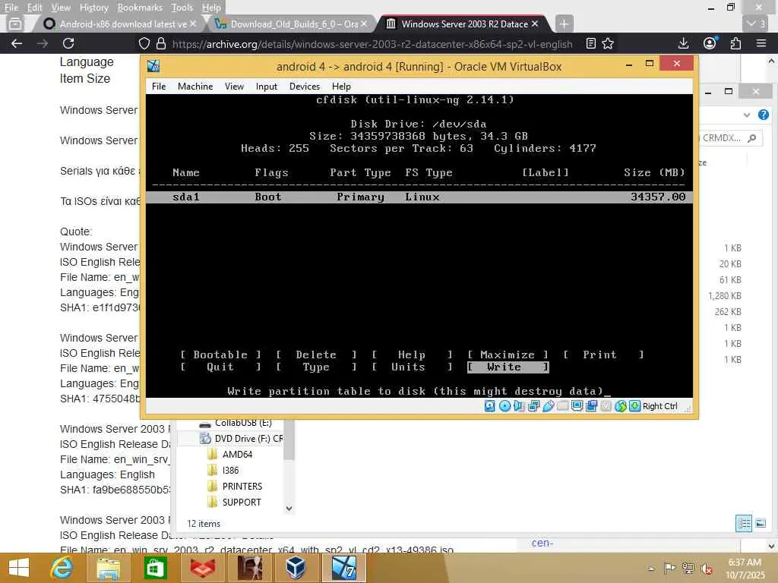This screenshot has width=778, height=583.
Task: Click the CPU virtualization indicator icon
Action: click(x=606, y=406)
